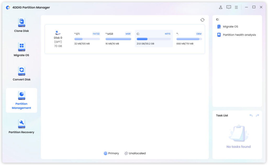This screenshot has width=268, height=165.
Task: Maximize the Partition Manager window
Action: tap(254, 7)
